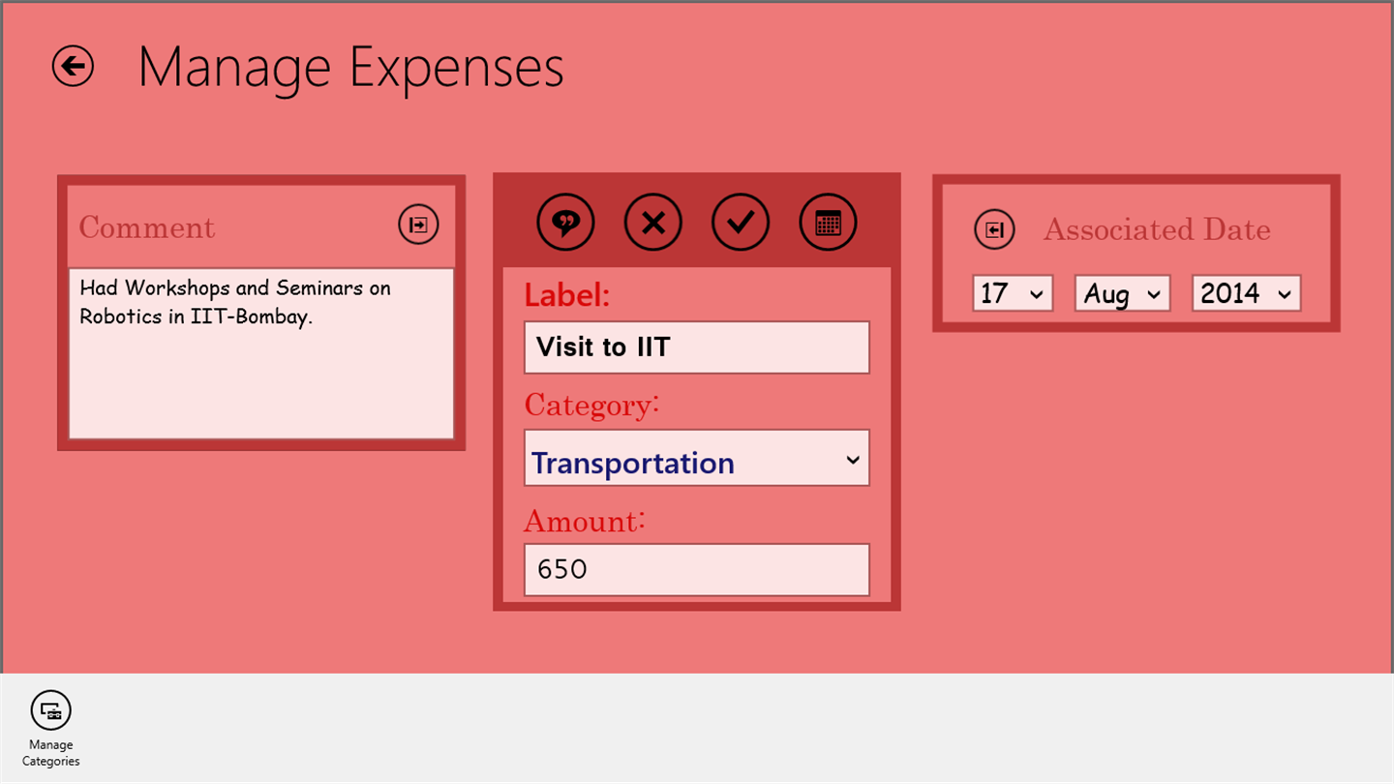
Task: Click the Comment panel heading
Action: click(x=147, y=227)
